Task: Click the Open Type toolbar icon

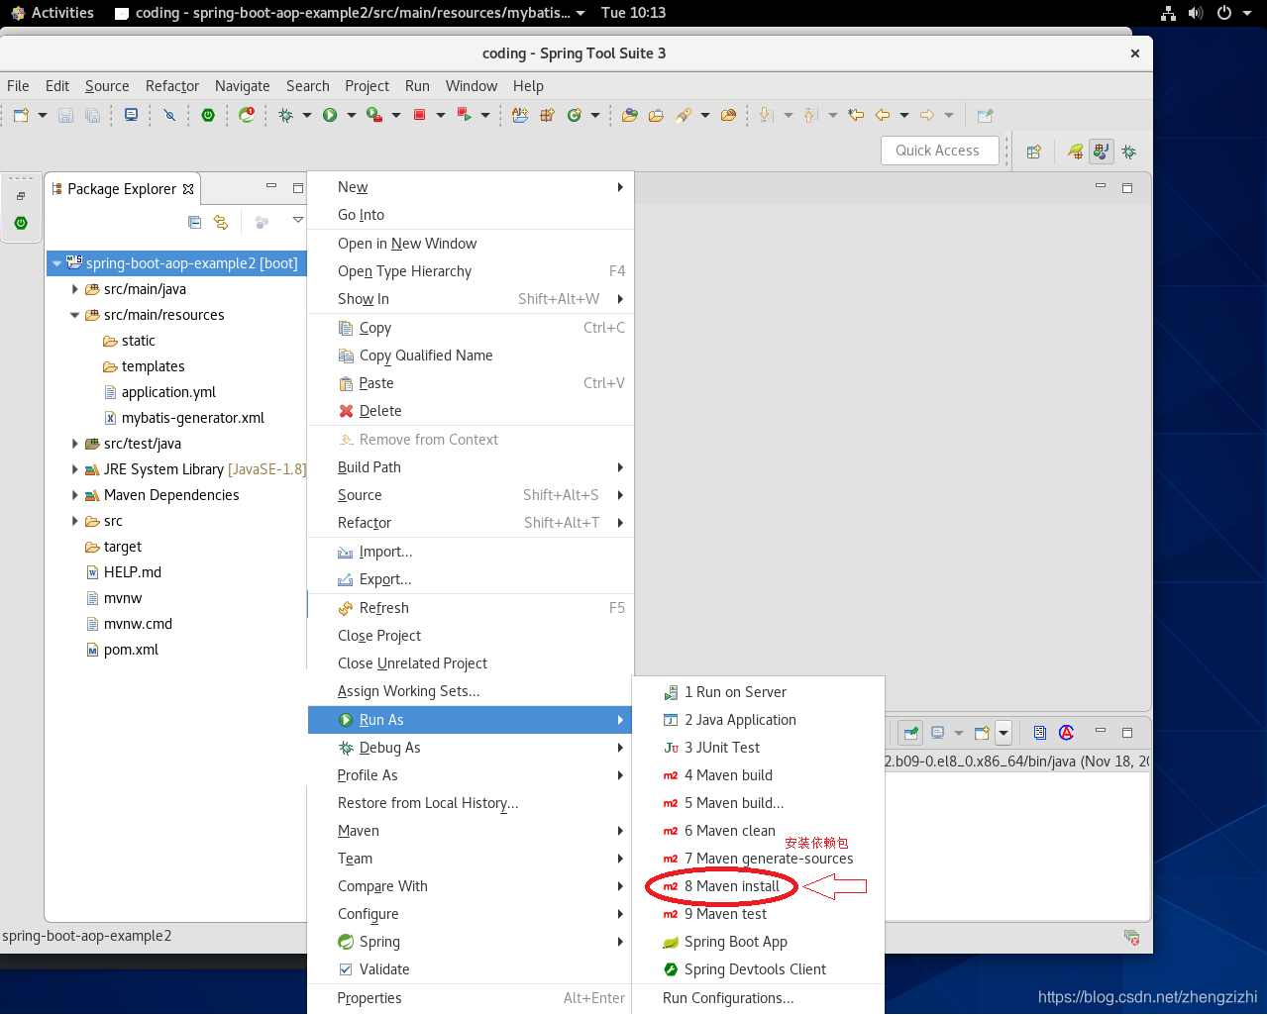Action: coord(629,115)
